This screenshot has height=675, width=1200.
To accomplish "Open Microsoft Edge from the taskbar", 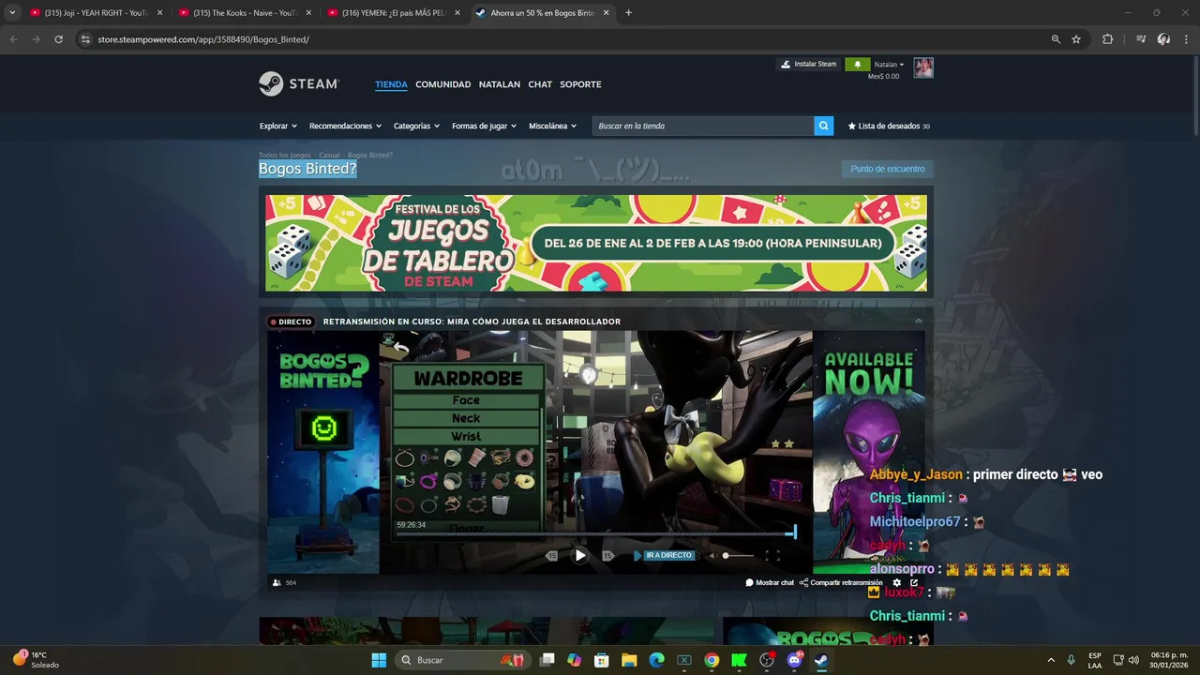I will pos(656,660).
